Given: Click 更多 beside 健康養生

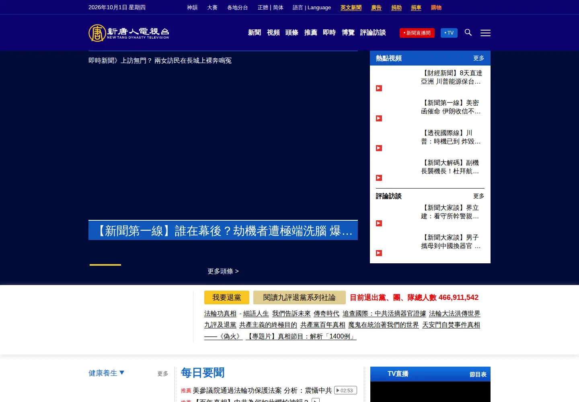Looking at the screenshot, I should [x=163, y=373].
